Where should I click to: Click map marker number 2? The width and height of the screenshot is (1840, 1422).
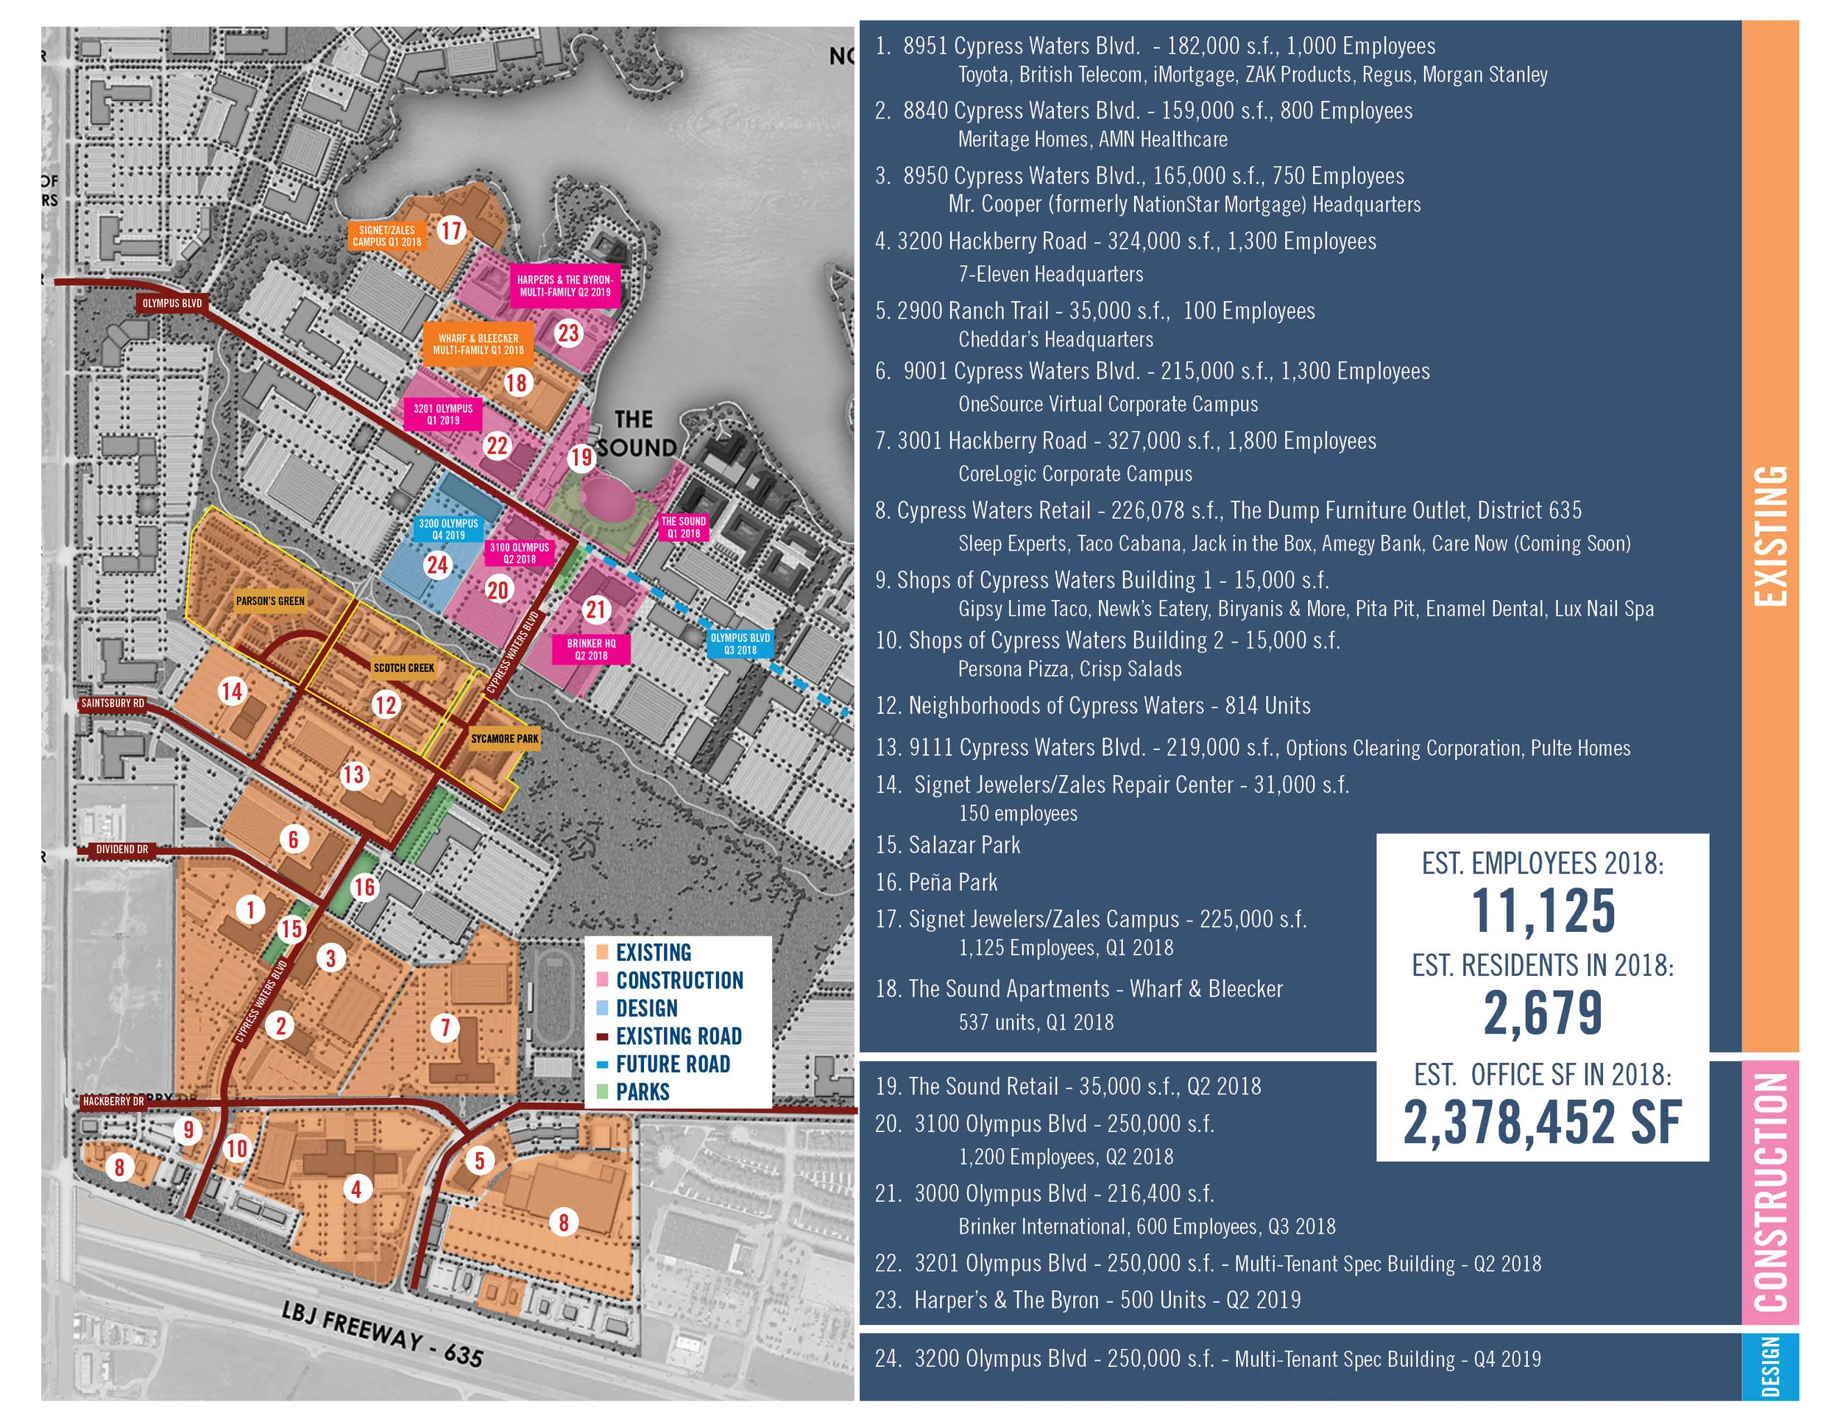click(280, 1026)
